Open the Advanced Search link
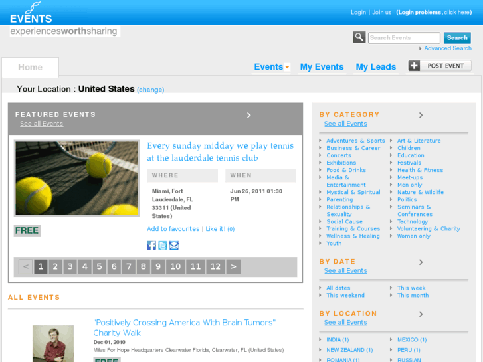This screenshot has width=483, height=362. (x=448, y=48)
